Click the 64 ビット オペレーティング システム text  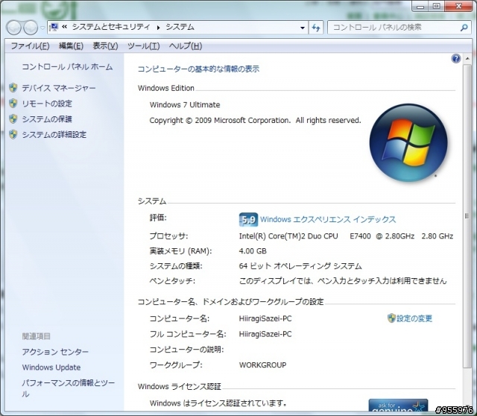(x=300, y=266)
